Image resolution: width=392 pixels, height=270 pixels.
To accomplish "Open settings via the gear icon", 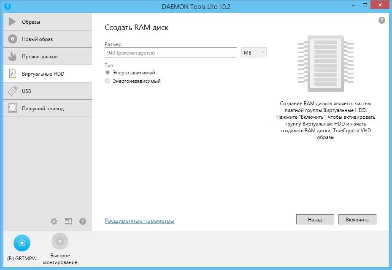I will point(54,221).
